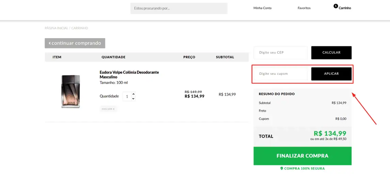
Task: Click the Cupom value R$ 0,00
Action: point(341,119)
